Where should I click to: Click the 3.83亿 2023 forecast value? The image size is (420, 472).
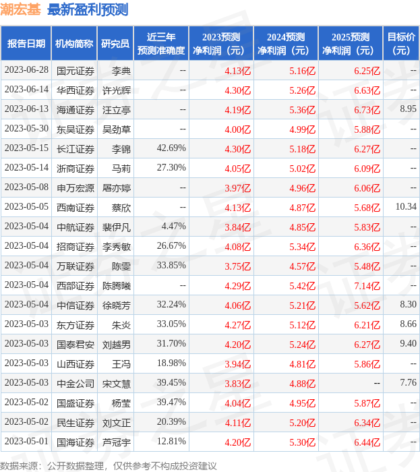coord(238,384)
